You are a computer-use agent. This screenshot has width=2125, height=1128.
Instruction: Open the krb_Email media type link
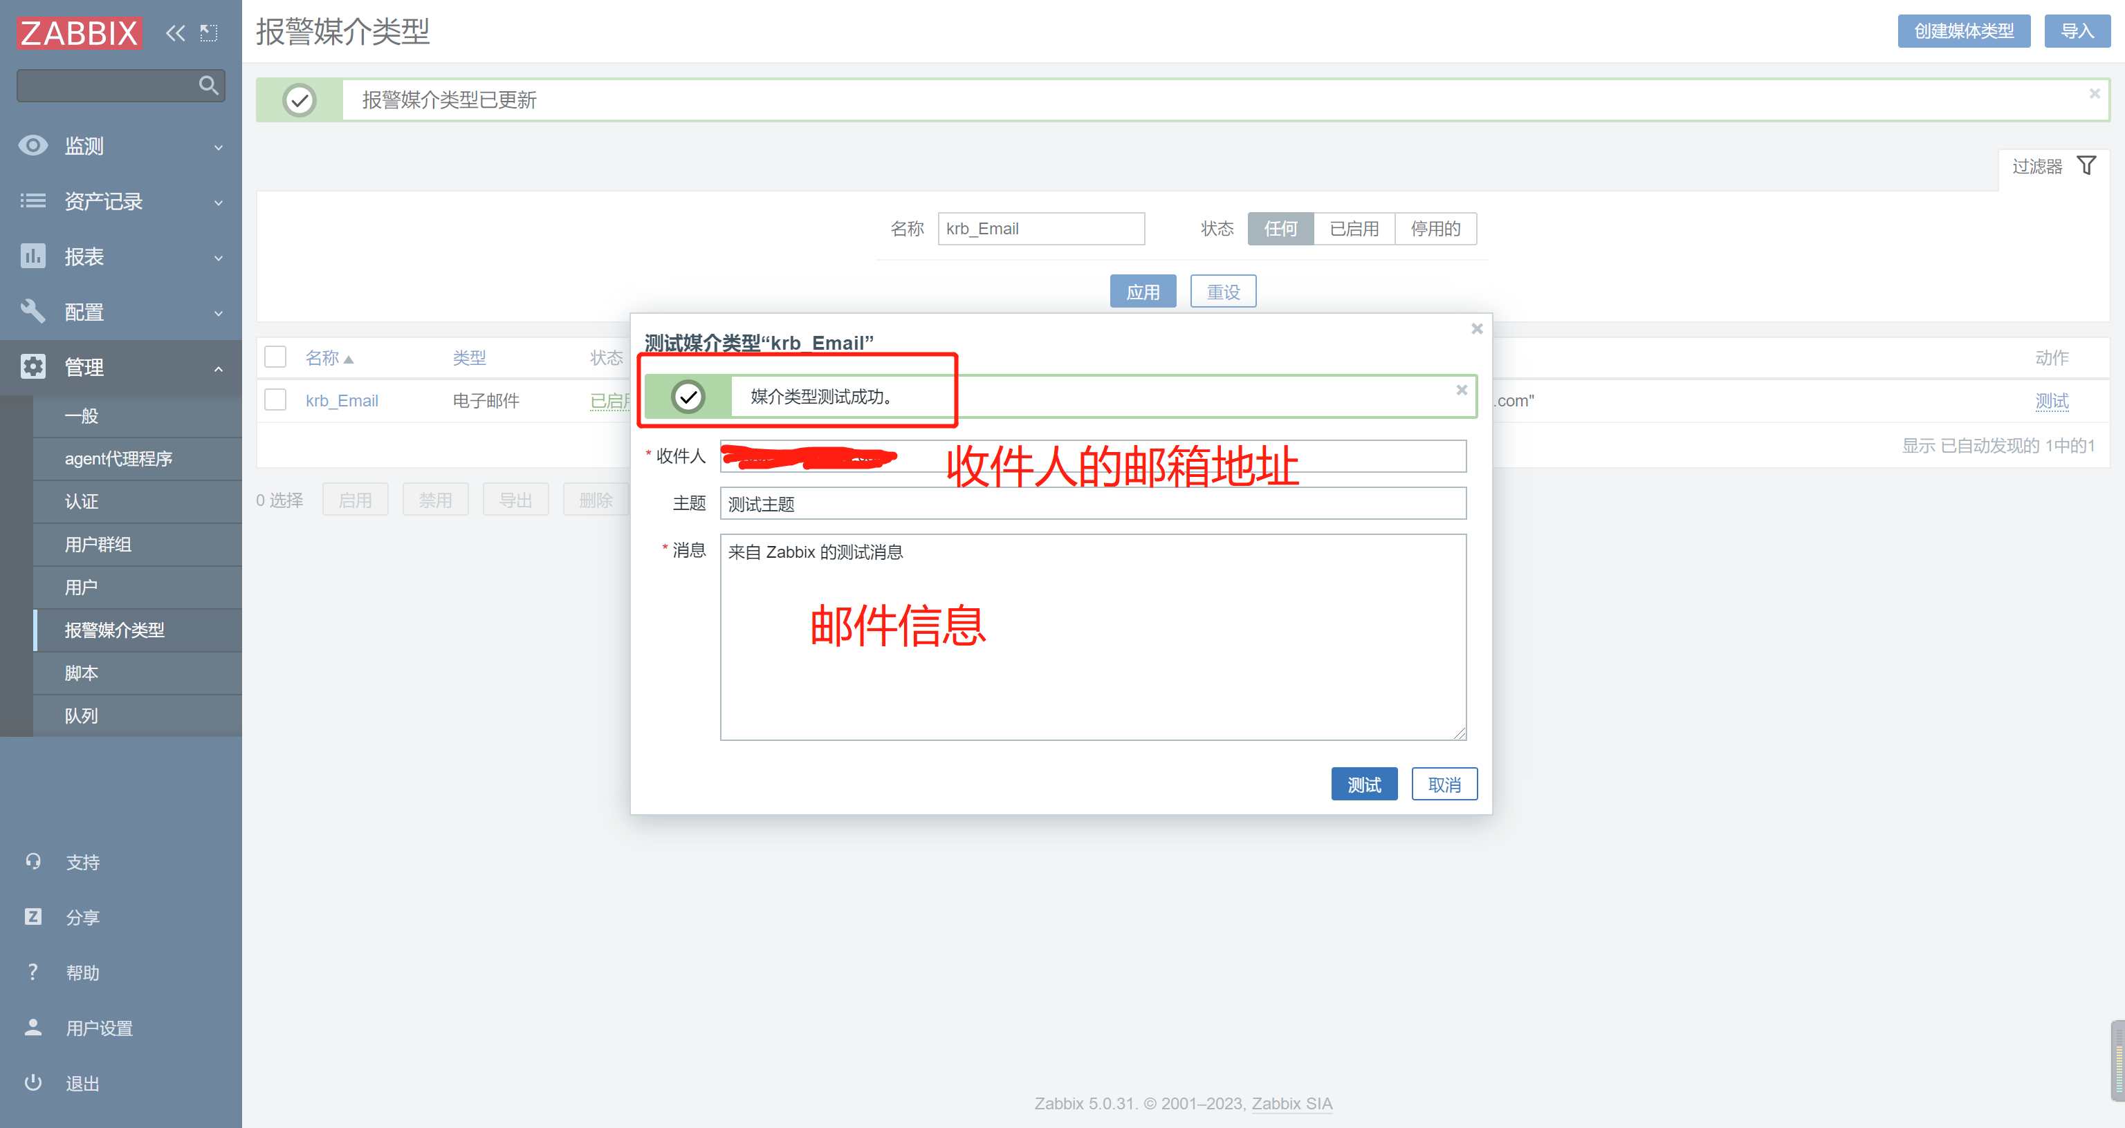[342, 401]
